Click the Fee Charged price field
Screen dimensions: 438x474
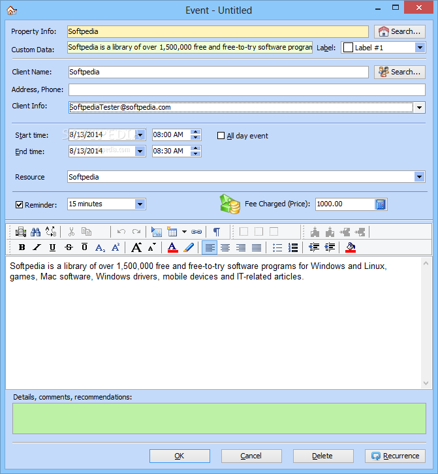click(345, 204)
